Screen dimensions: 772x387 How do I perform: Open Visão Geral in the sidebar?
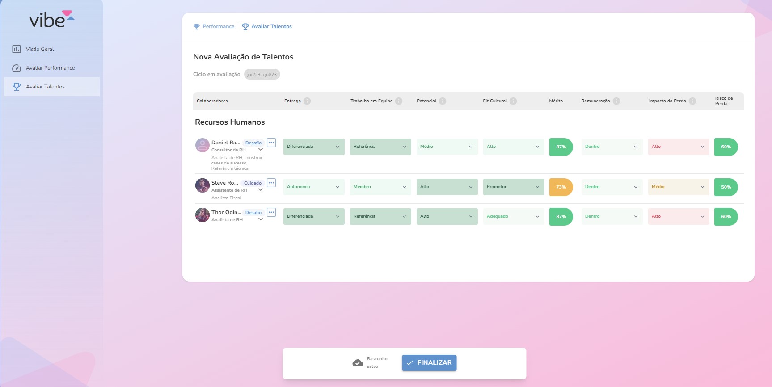coord(40,49)
